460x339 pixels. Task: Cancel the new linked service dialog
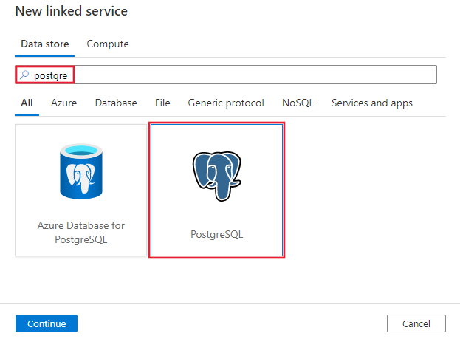coord(416,323)
